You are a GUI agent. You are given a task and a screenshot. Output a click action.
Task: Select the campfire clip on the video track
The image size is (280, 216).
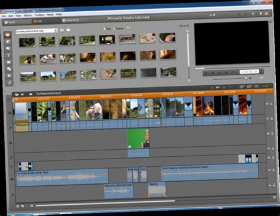point(209,106)
